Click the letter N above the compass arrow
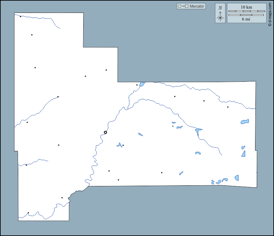The image size is (274, 236). [220, 8]
